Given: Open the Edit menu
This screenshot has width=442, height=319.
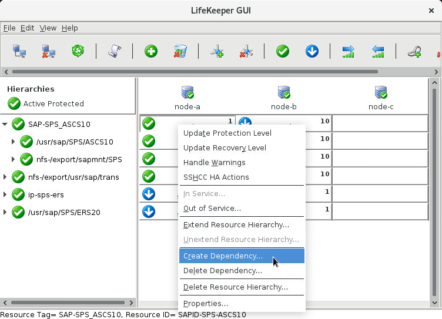Looking at the screenshot, I should pyautogui.click(x=28, y=28).
